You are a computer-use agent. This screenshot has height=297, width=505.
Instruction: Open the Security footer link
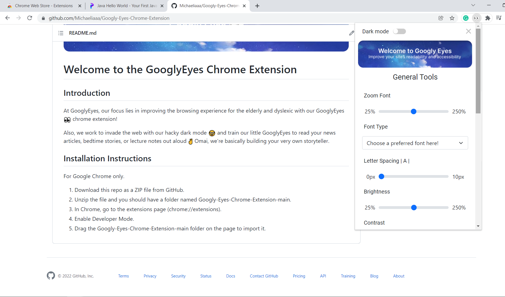click(178, 276)
